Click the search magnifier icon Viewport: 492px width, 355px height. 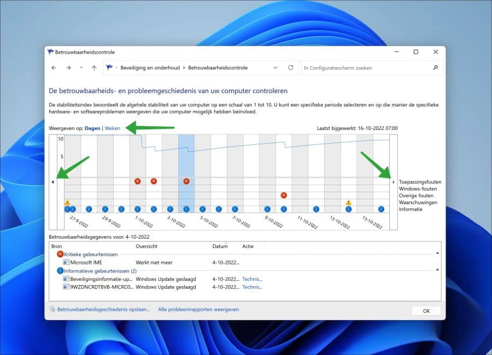[x=435, y=67]
